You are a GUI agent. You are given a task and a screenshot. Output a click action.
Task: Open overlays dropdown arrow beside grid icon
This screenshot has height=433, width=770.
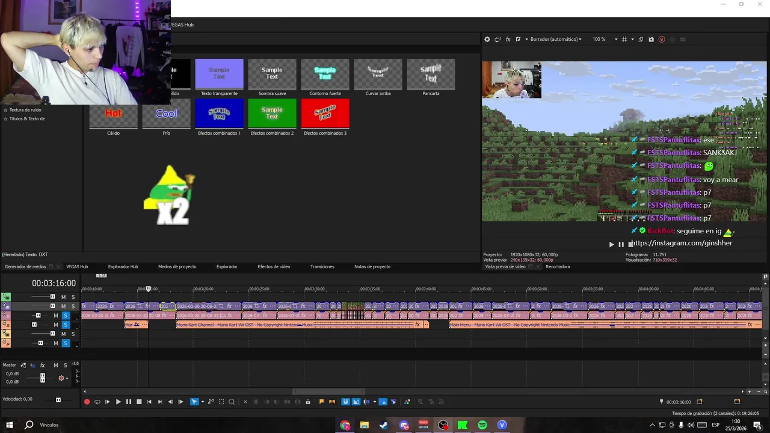coord(631,39)
